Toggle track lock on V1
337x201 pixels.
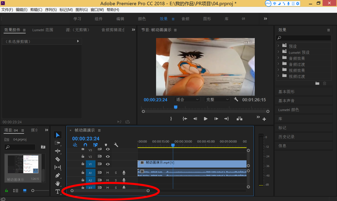(x=83, y=164)
